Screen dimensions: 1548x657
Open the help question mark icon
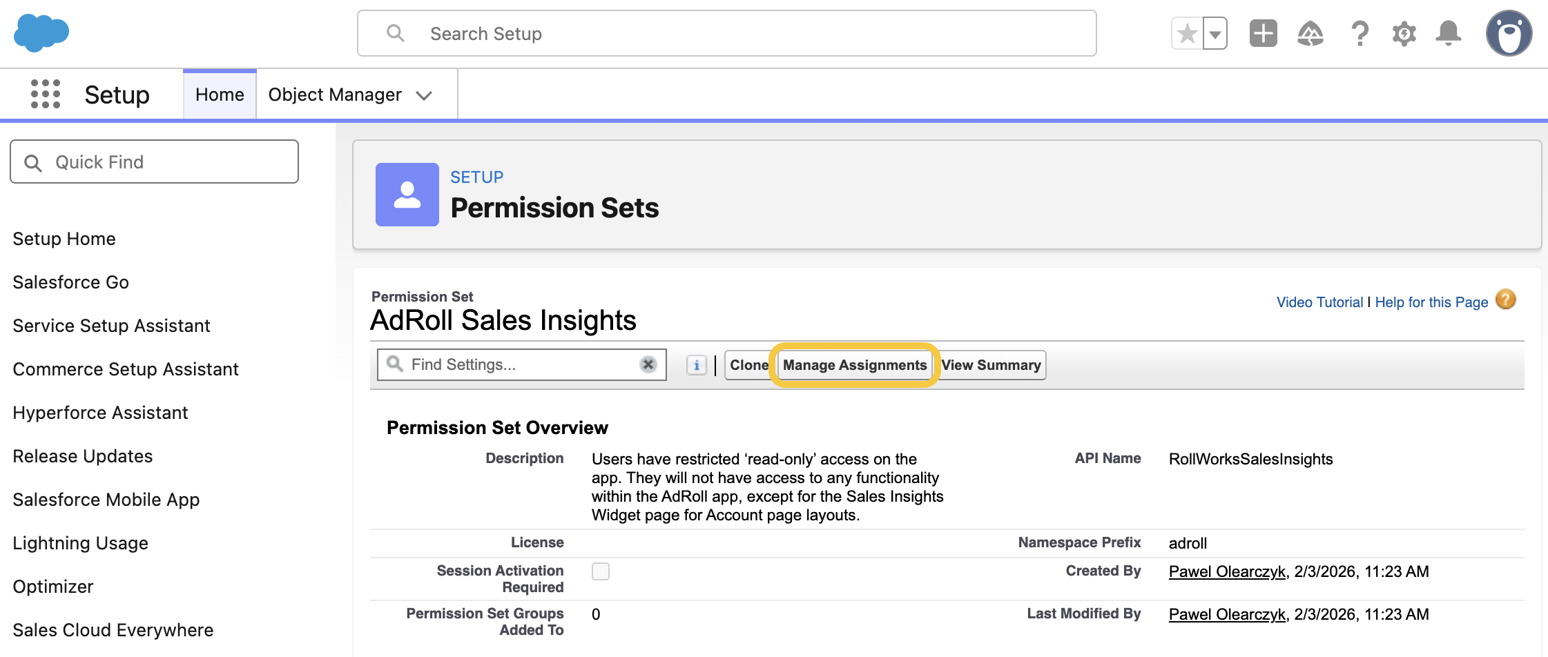click(x=1360, y=33)
